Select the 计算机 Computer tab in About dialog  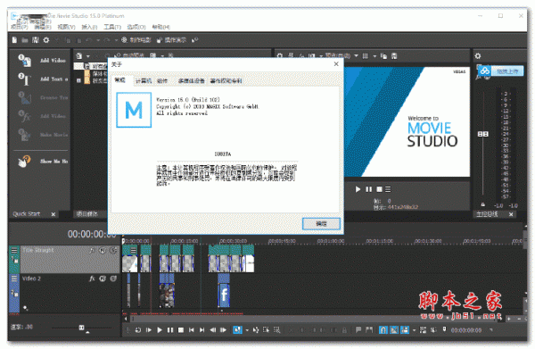click(144, 81)
